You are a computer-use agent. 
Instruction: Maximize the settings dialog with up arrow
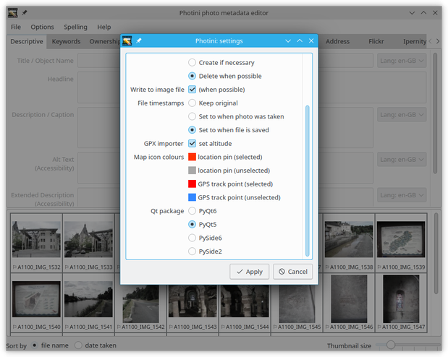point(300,40)
